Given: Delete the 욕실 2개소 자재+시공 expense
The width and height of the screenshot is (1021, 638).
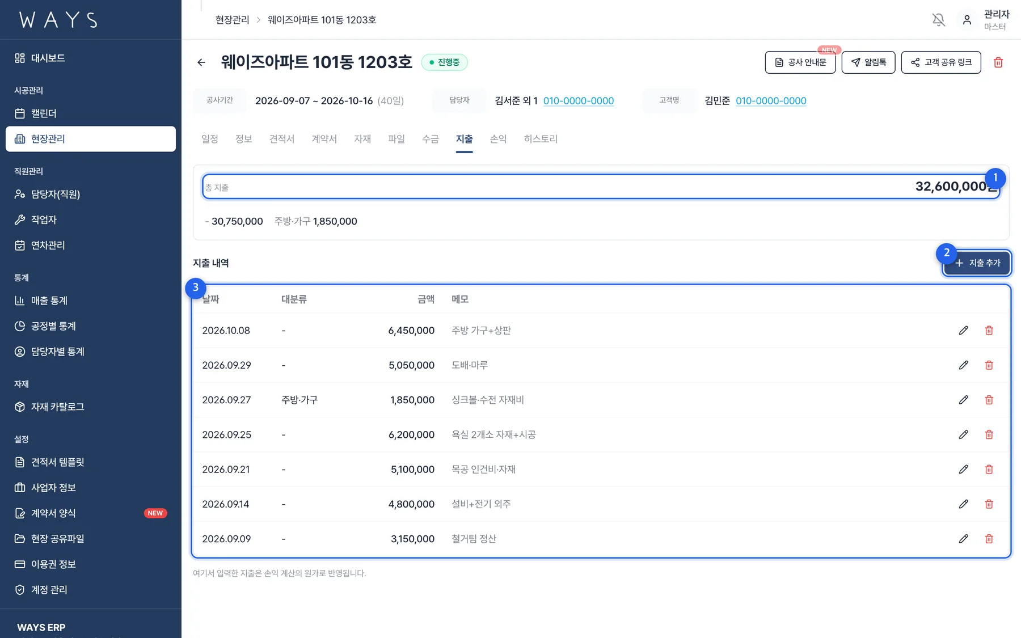Looking at the screenshot, I should click(x=989, y=434).
